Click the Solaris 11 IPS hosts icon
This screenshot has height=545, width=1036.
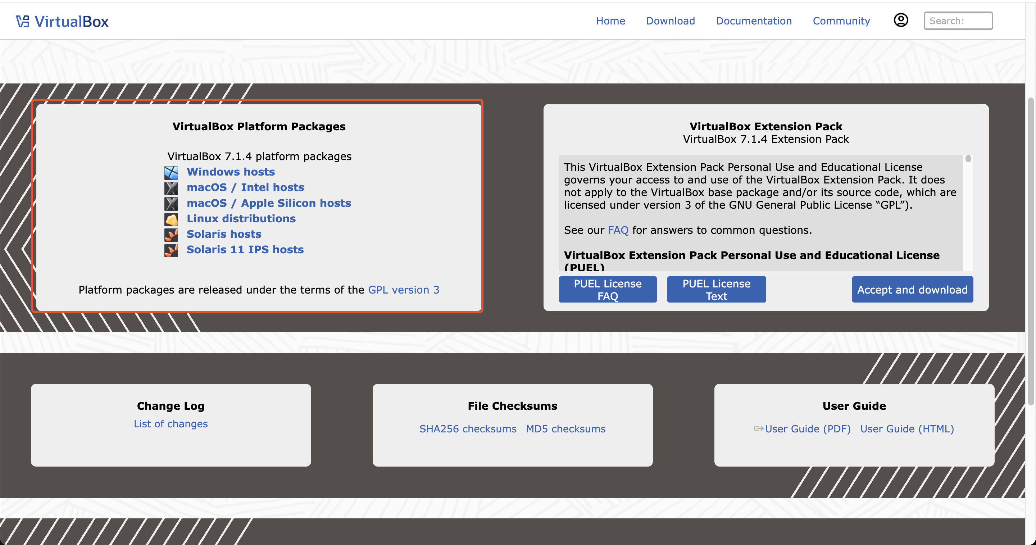[171, 250]
